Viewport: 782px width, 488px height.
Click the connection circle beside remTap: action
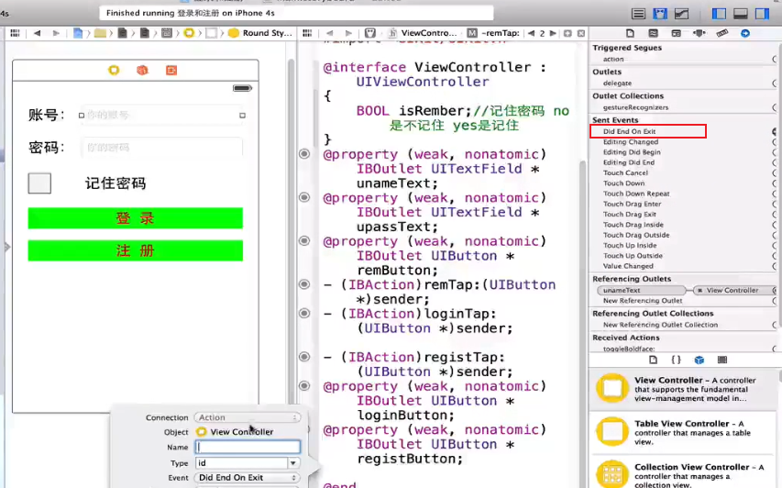(x=304, y=284)
